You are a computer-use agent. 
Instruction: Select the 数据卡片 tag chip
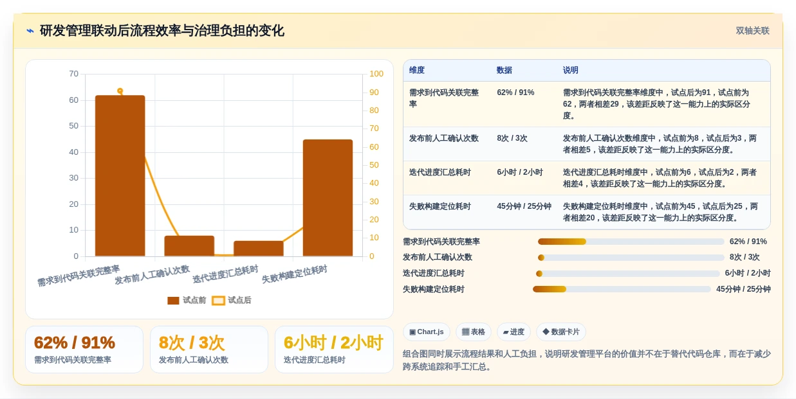pos(561,332)
